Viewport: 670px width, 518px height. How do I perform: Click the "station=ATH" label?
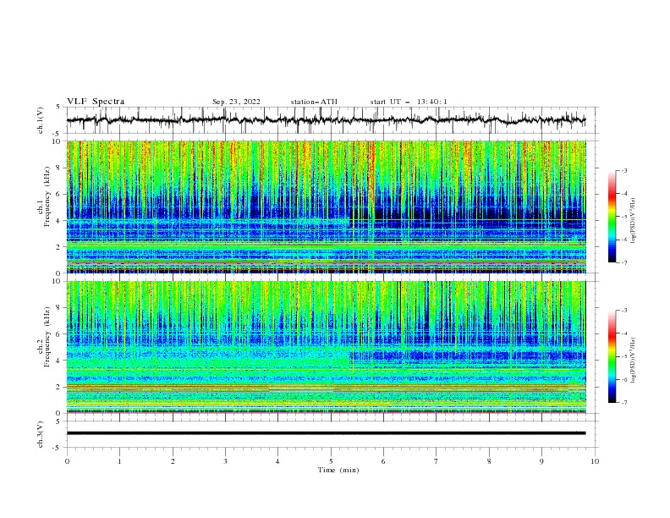[314, 102]
